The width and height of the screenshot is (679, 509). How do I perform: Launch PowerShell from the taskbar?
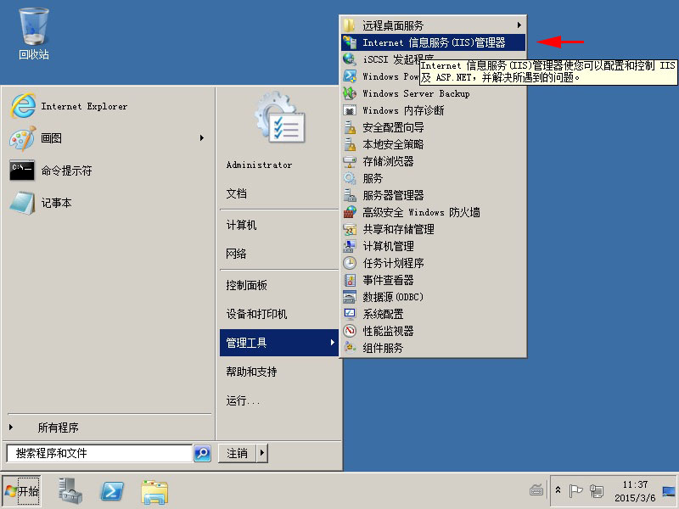[112, 492]
